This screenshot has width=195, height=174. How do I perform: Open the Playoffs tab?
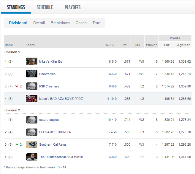point(72,7)
